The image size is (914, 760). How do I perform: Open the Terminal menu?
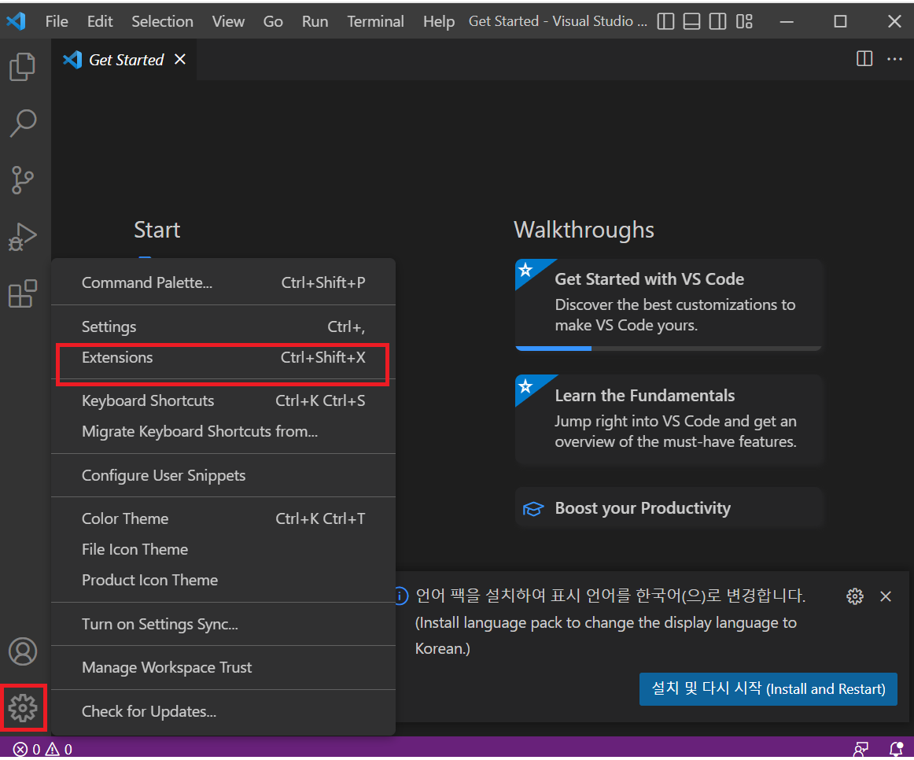375,21
